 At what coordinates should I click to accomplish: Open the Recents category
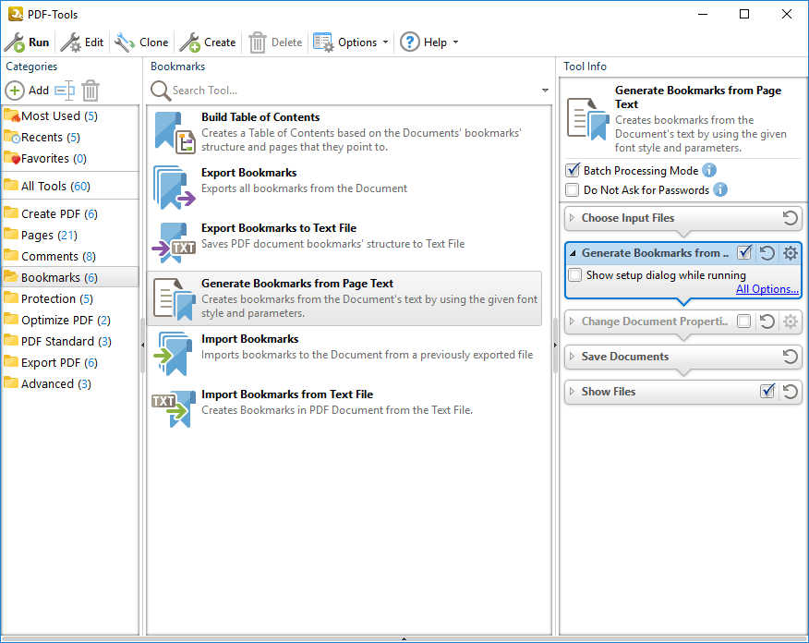click(x=70, y=138)
